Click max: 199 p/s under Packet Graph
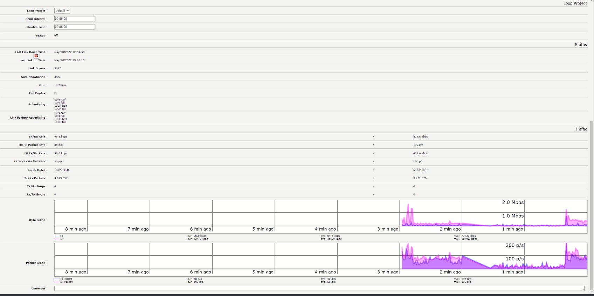594x296 pixels. 462,282
